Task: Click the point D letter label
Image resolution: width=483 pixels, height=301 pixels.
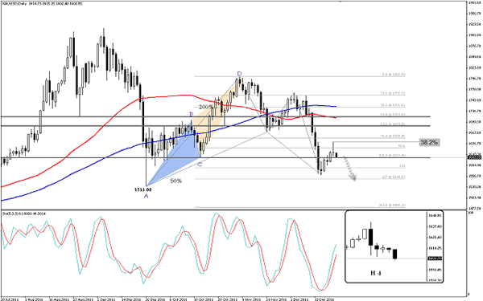Action: 239,74
